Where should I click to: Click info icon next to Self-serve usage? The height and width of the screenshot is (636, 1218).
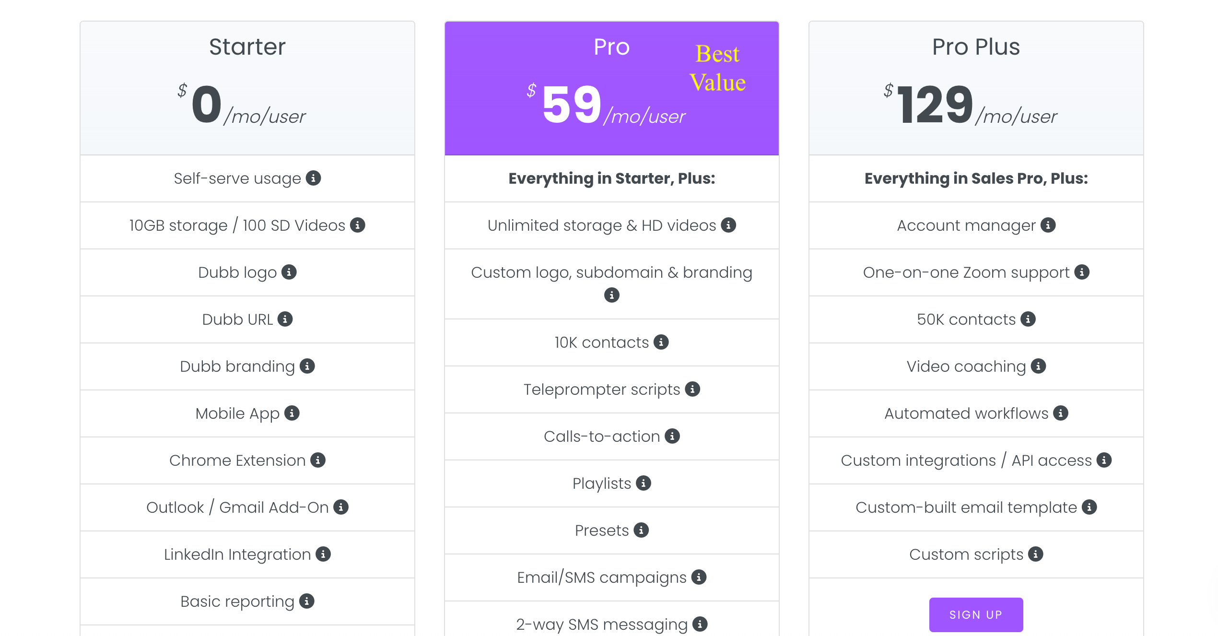point(313,178)
